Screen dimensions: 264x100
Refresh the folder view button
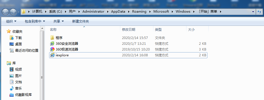(259, 12)
